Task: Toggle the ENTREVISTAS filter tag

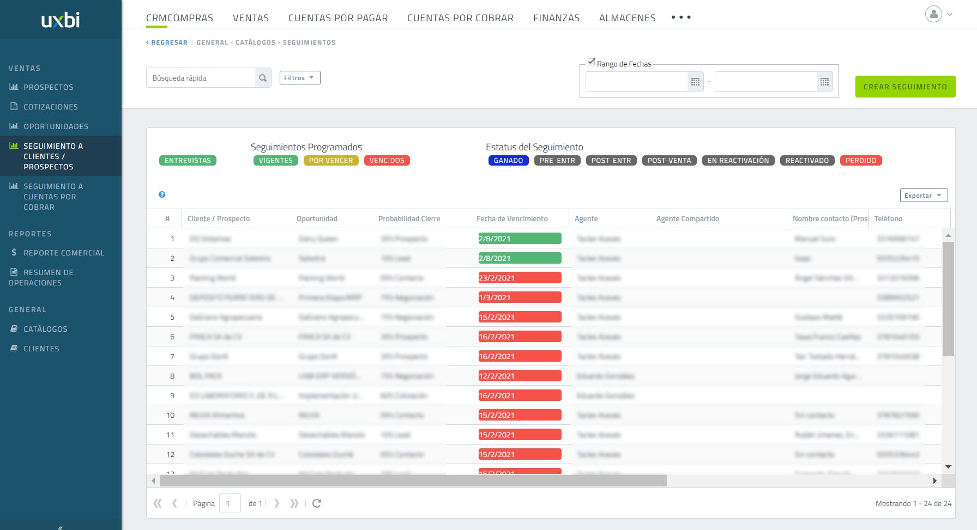Action: (x=188, y=161)
